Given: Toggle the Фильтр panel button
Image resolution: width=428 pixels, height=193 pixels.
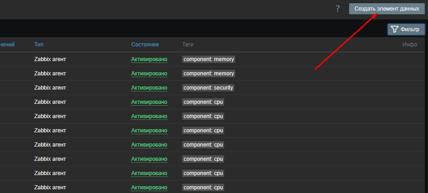Looking at the screenshot, I should (406, 29).
